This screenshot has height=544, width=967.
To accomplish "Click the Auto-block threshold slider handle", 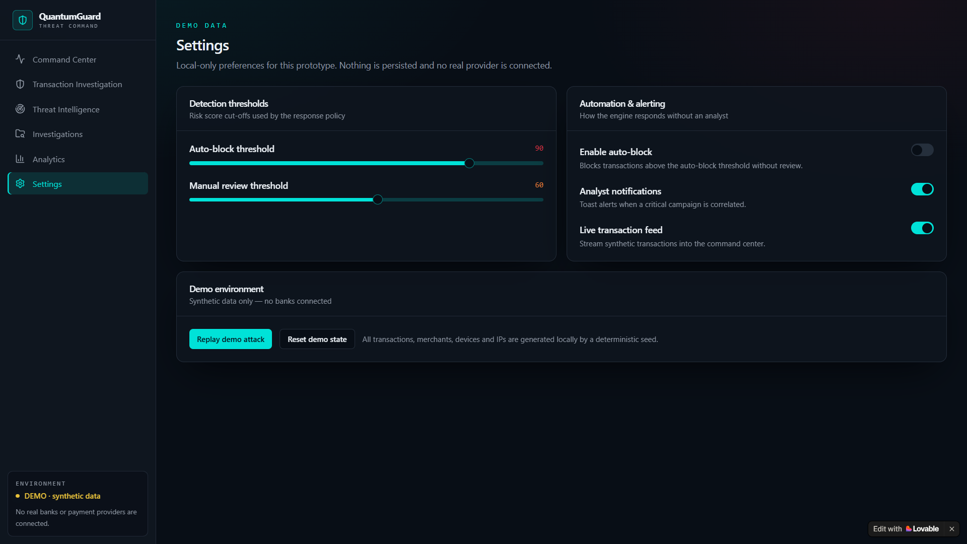I will coord(469,163).
